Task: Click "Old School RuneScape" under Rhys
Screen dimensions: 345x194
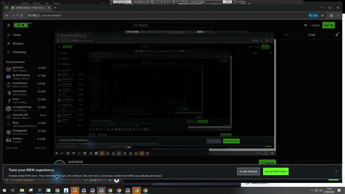Action: (24, 126)
